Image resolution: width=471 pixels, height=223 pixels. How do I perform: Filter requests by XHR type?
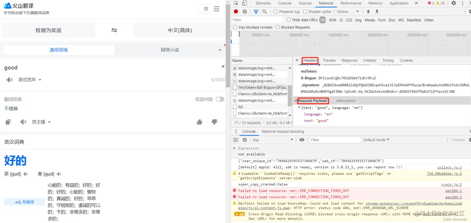[x=333, y=20]
